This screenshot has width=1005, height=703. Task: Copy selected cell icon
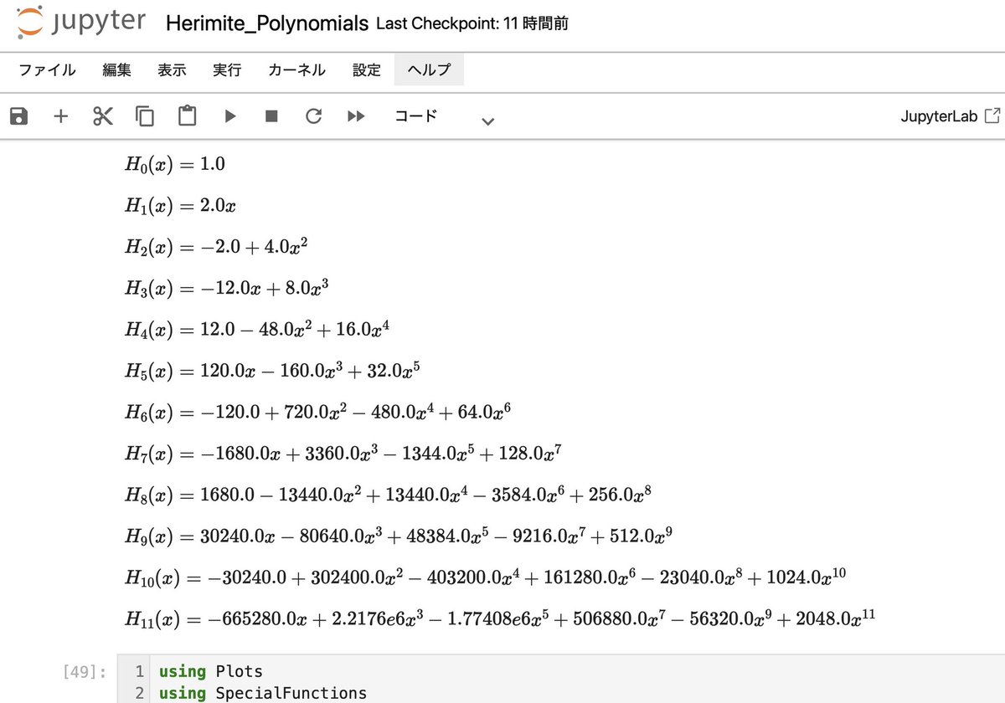click(145, 116)
